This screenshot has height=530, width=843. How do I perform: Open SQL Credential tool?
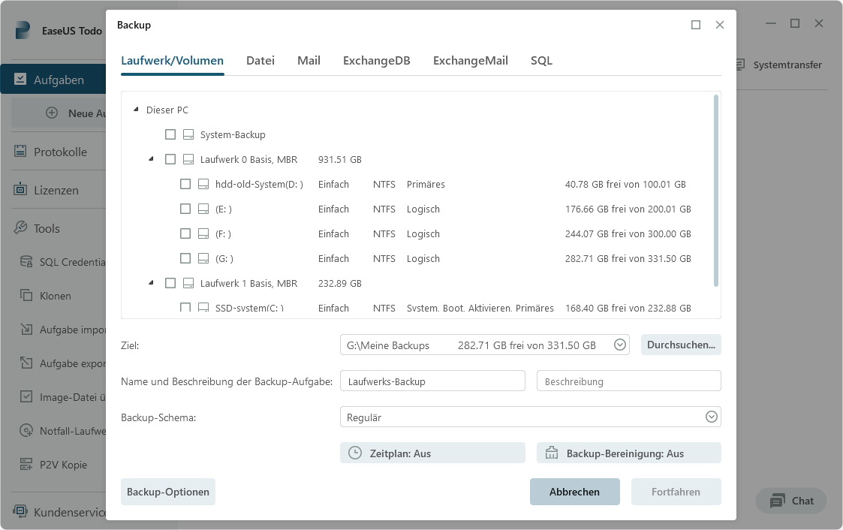tap(62, 262)
